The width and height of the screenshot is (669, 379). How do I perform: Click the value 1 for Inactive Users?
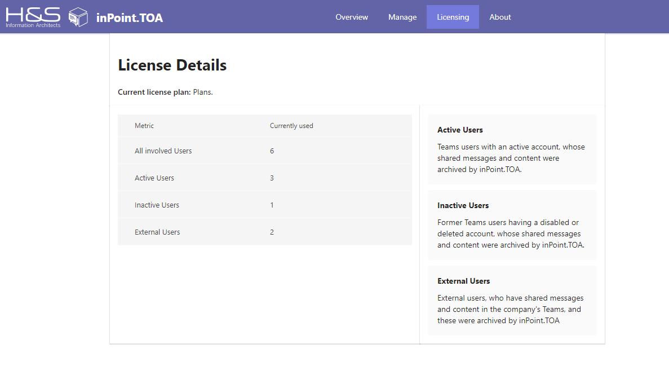(x=272, y=205)
